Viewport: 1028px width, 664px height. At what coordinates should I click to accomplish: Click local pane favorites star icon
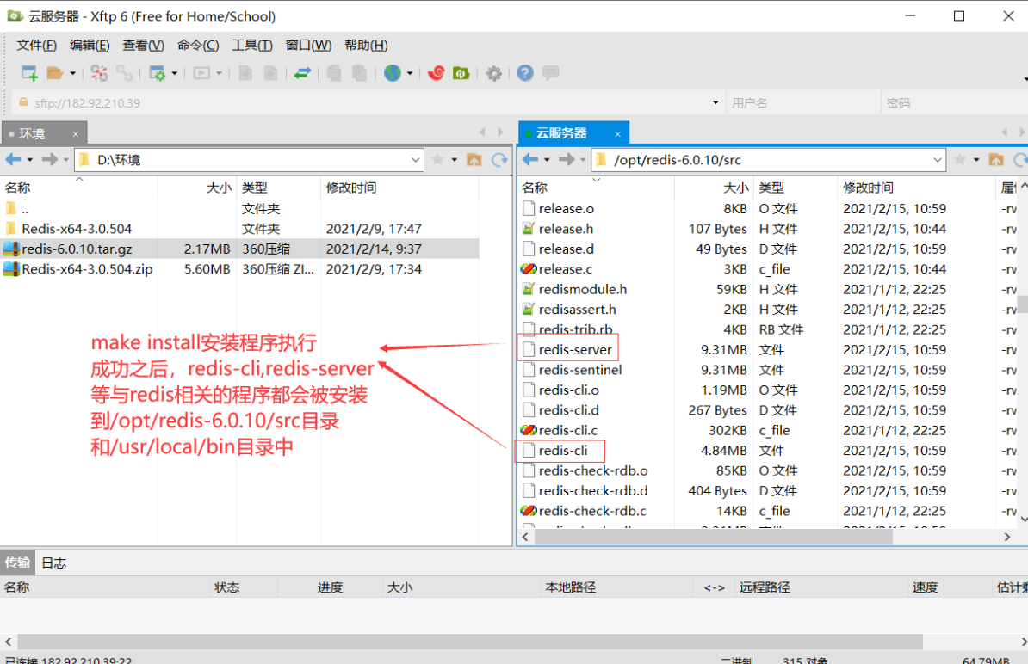[438, 159]
